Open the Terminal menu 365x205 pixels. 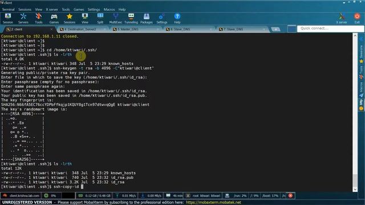(x=9, y=10)
